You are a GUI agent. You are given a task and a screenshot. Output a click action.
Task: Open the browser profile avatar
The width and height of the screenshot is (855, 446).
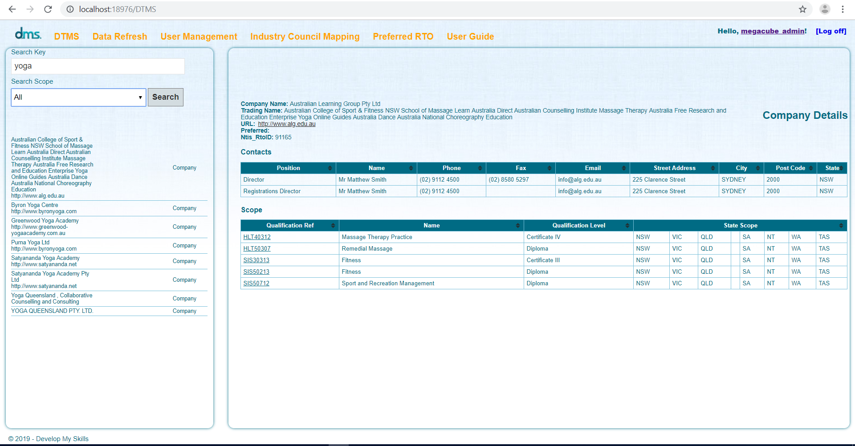point(825,9)
